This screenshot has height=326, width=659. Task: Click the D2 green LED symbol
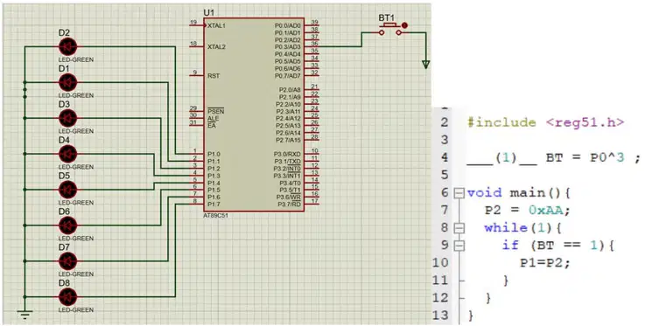click(x=67, y=46)
